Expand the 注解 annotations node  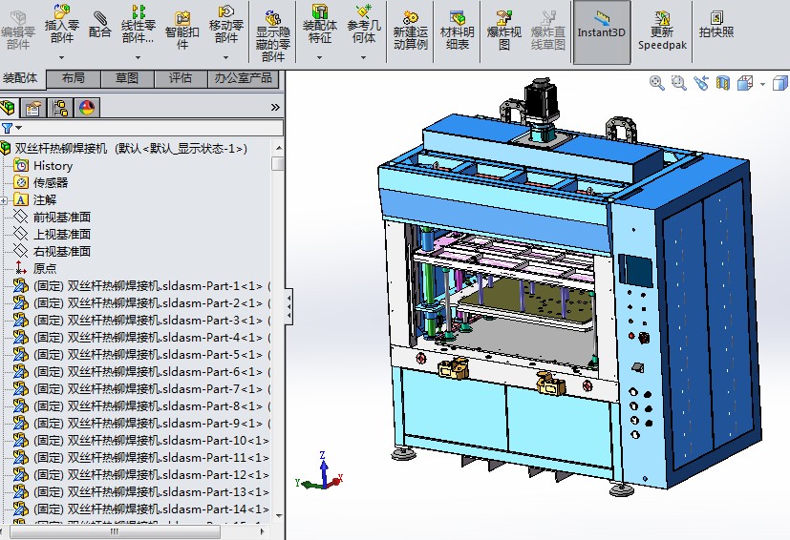tap(4, 200)
